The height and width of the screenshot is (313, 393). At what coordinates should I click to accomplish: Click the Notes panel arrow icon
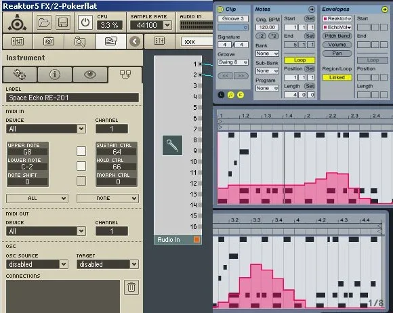point(312,9)
